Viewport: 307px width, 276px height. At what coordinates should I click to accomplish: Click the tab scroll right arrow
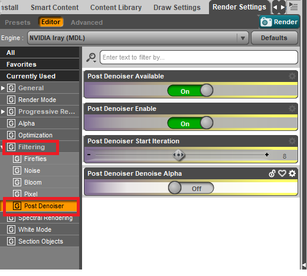tap(283, 8)
